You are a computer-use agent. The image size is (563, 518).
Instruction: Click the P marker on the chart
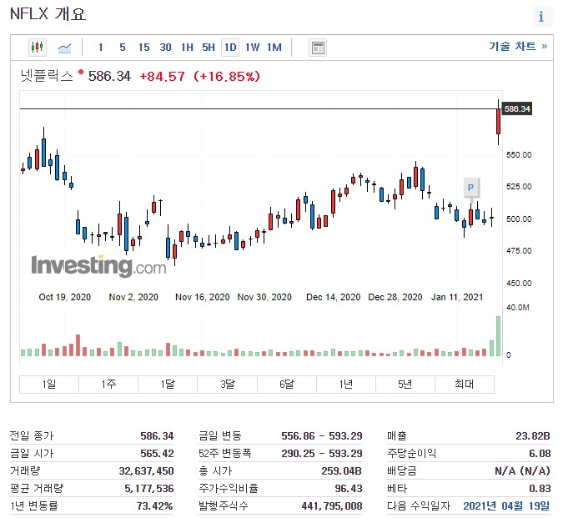coord(470,188)
